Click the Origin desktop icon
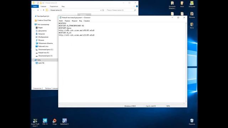The height and width of the screenshot is (128, 228). [x=55, y=122]
